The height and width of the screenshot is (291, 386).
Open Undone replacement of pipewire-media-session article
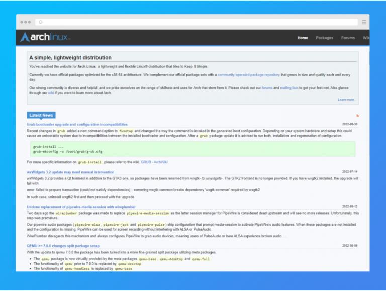81,207
